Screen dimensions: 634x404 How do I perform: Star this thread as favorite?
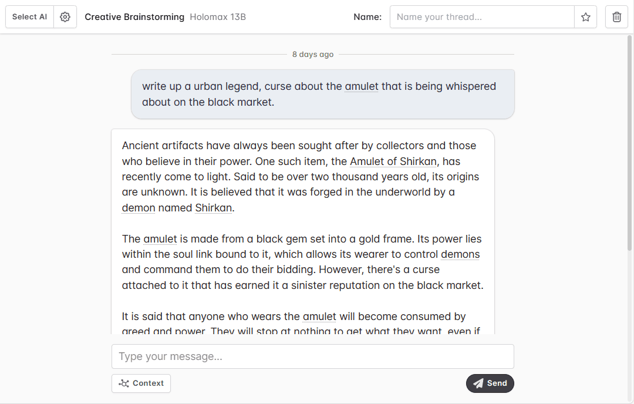pos(585,17)
